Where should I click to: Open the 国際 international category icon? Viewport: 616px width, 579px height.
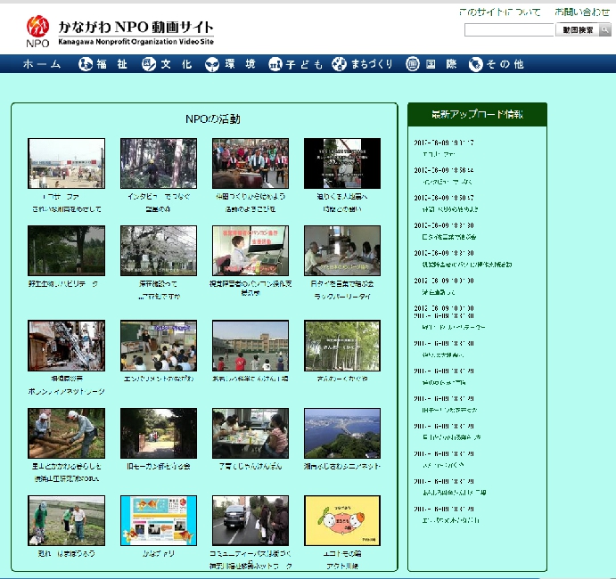point(413,64)
